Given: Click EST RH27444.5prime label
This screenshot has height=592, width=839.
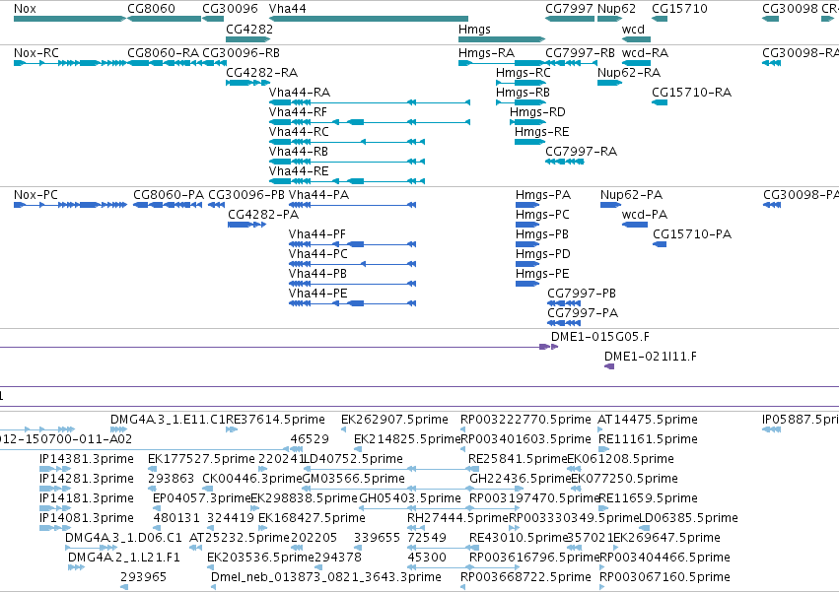Looking at the screenshot, I should pos(457,519).
